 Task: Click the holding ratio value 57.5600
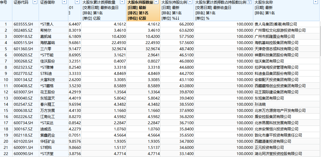coord(187,43)
